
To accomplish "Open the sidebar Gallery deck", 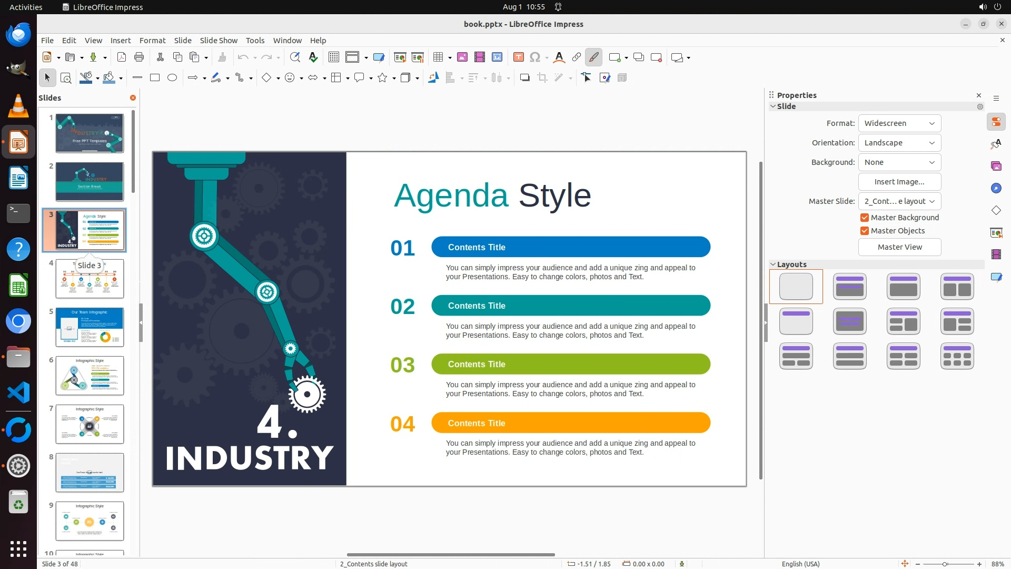I will tap(996, 166).
